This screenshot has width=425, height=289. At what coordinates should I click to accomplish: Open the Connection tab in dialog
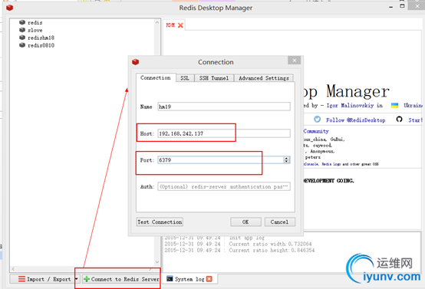156,77
